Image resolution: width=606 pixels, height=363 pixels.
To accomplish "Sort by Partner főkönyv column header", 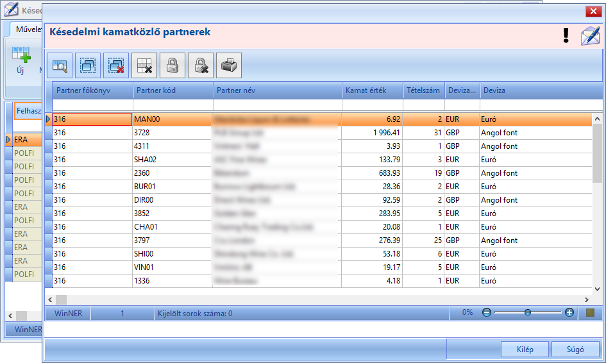I will click(93, 90).
